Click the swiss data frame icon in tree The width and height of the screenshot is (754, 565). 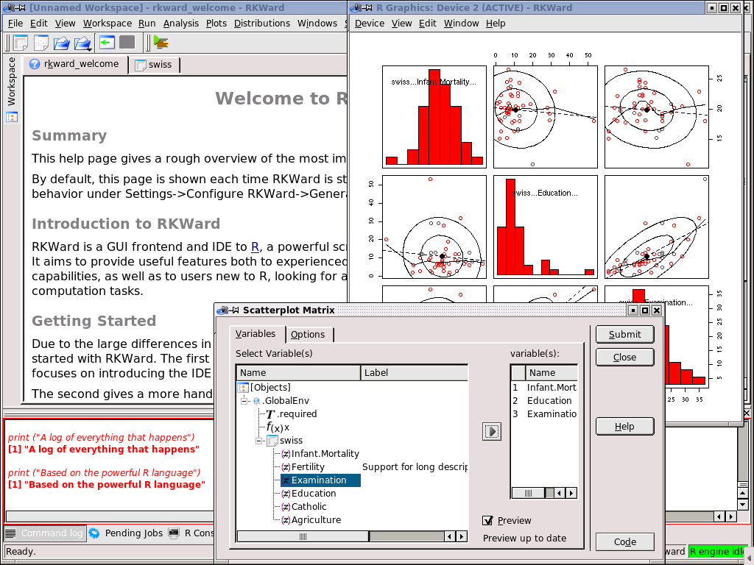(272, 440)
